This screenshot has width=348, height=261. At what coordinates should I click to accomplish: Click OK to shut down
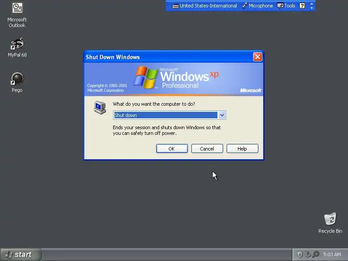pos(172,148)
